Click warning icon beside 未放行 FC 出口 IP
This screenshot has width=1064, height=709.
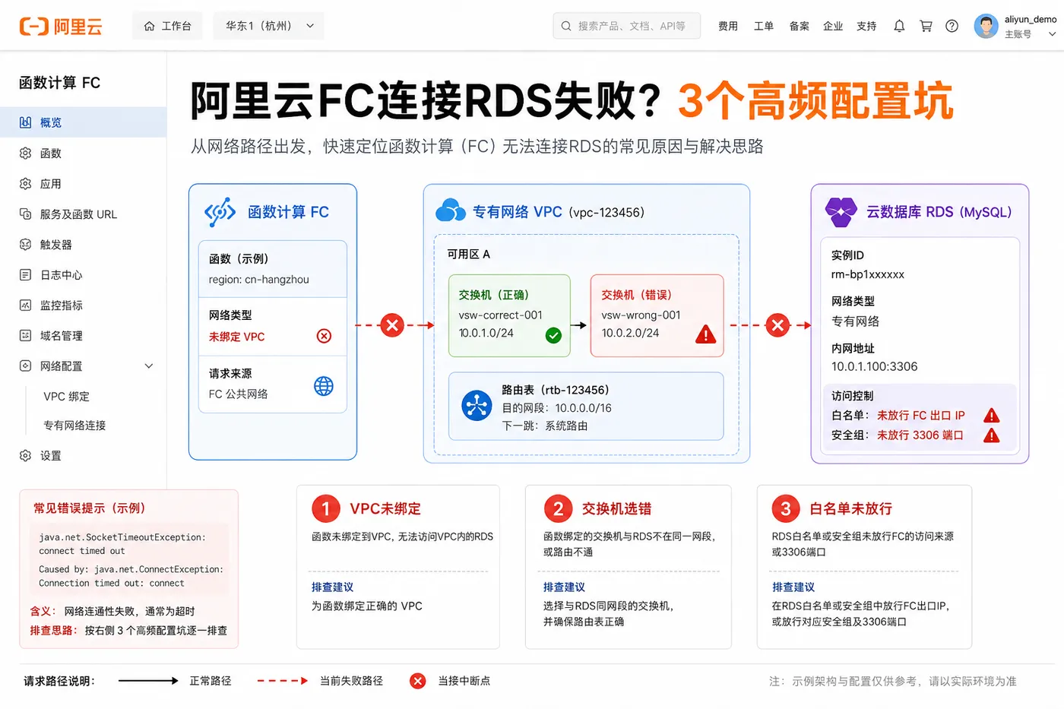992,416
